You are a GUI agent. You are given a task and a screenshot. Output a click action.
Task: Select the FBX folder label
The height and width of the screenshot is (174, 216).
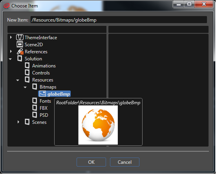44,108
